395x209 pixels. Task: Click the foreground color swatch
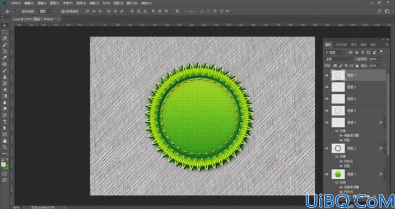click(3, 164)
